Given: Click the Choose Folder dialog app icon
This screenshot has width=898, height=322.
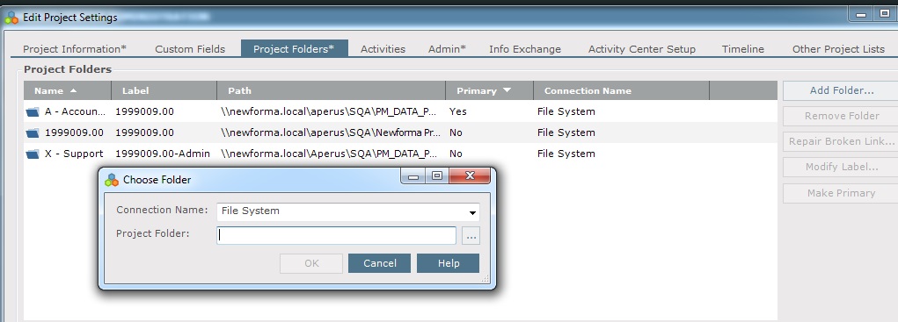Looking at the screenshot, I should pyautogui.click(x=112, y=180).
